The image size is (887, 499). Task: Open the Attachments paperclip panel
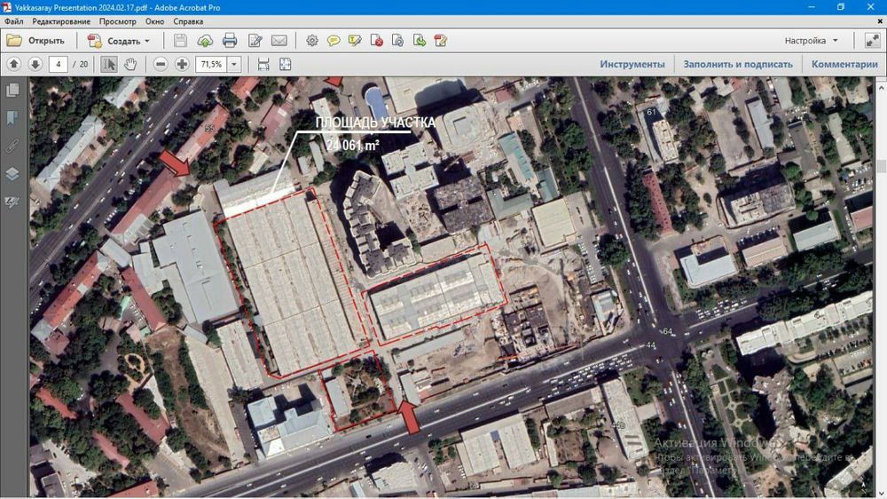click(x=12, y=146)
